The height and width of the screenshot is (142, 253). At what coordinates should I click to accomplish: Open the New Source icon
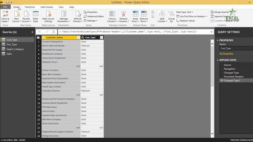[17, 14]
